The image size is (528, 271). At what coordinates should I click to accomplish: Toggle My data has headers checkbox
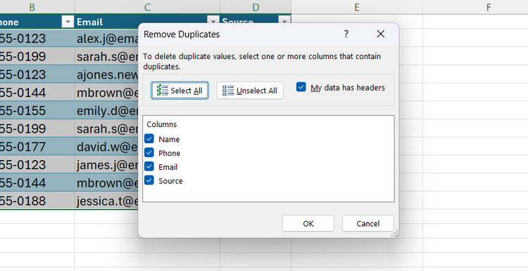click(301, 87)
